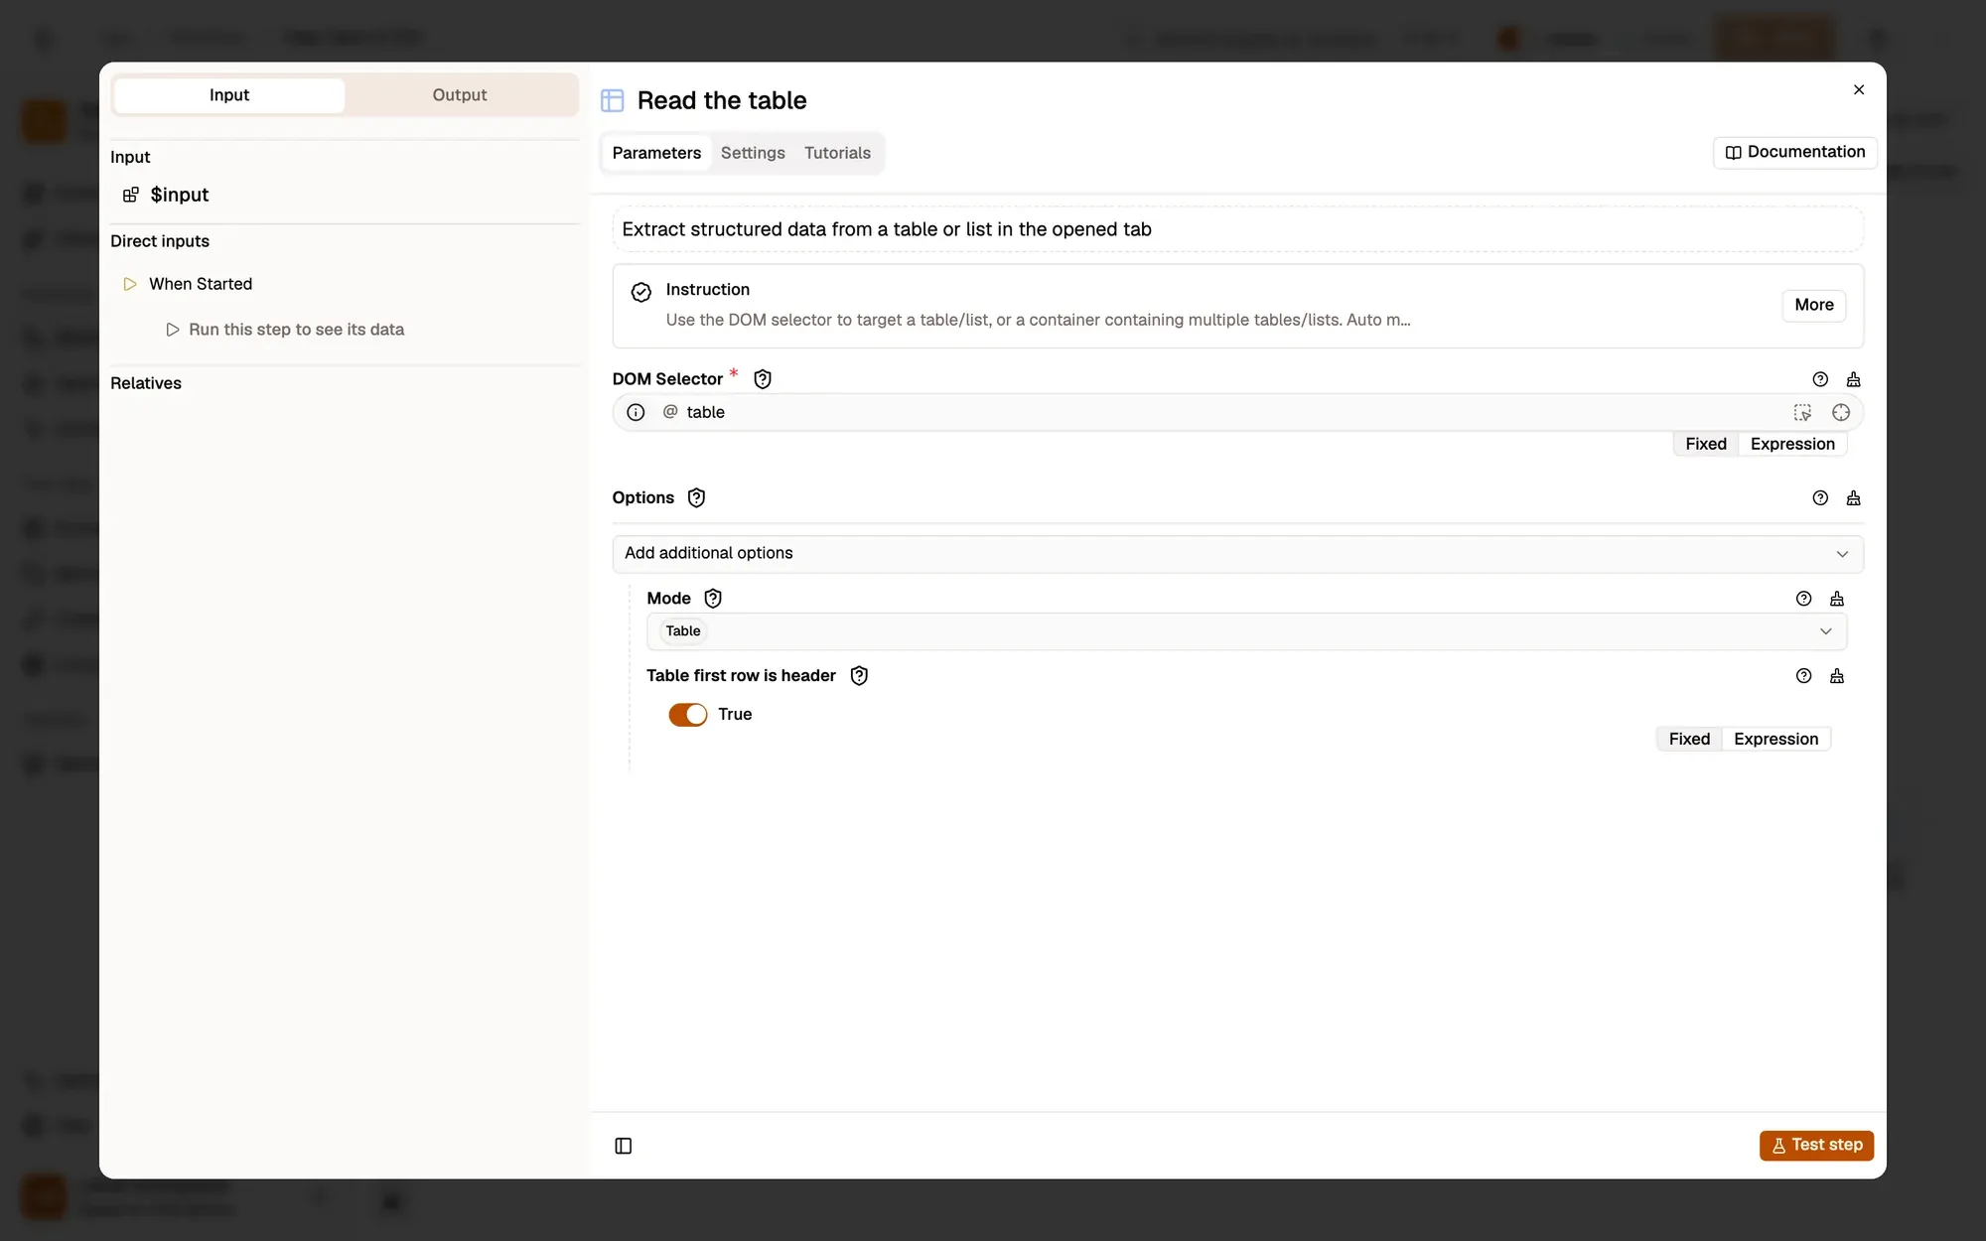Click the DOM Selector input field containing table

pos(1237,412)
